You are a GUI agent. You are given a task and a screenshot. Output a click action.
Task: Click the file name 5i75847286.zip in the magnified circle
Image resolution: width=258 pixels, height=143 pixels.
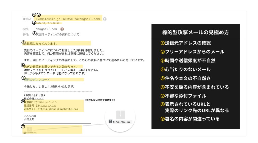(122, 122)
